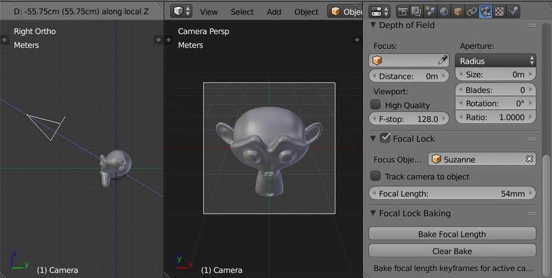Collapse the Focal Lock panel

pyautogui.click(x=373, y=138)
